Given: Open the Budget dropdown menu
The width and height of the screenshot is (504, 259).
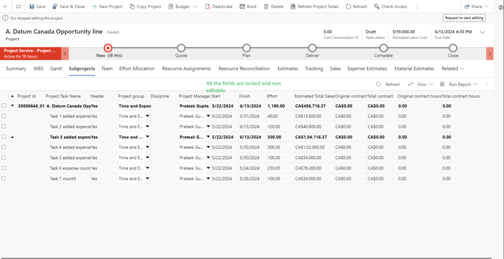Looking at the screenshot, I should point(195,7).
